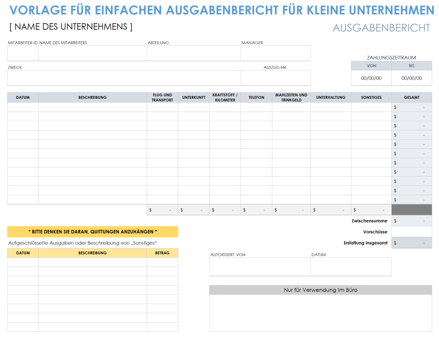
Task: Click the ZAHLUNGSZEITRAUM label
Action: click(391, 57)
